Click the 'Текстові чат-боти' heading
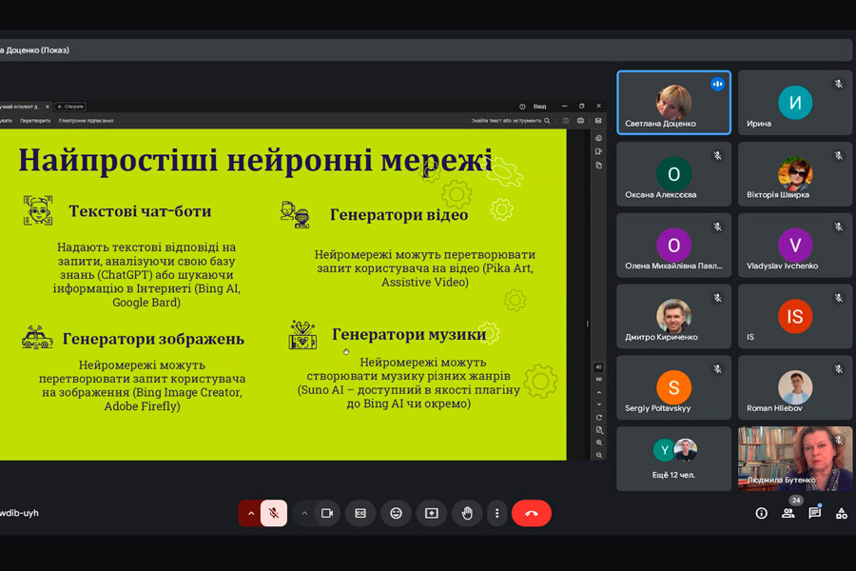This screenshot has height=571, width=856. 140,211
